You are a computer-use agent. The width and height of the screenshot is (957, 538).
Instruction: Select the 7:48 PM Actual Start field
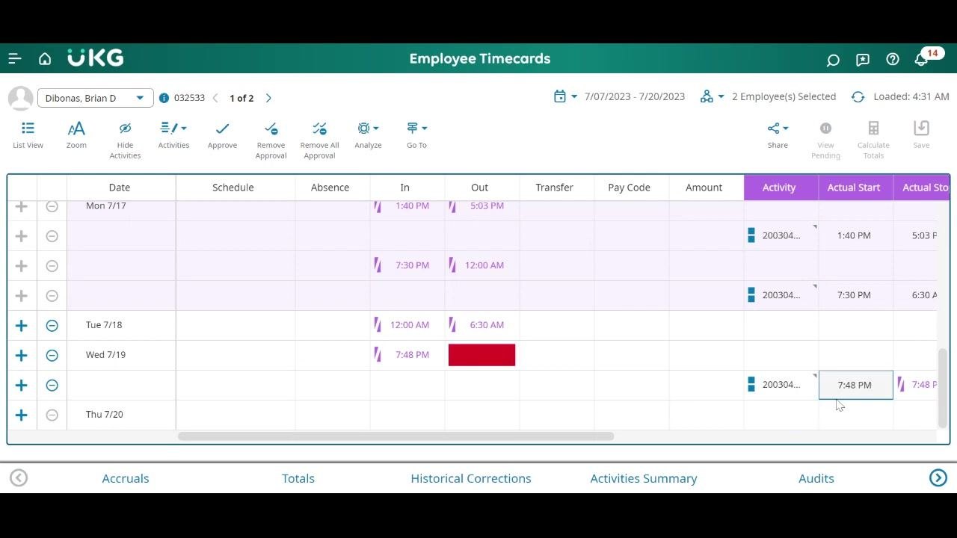click(x=855, y=385)
